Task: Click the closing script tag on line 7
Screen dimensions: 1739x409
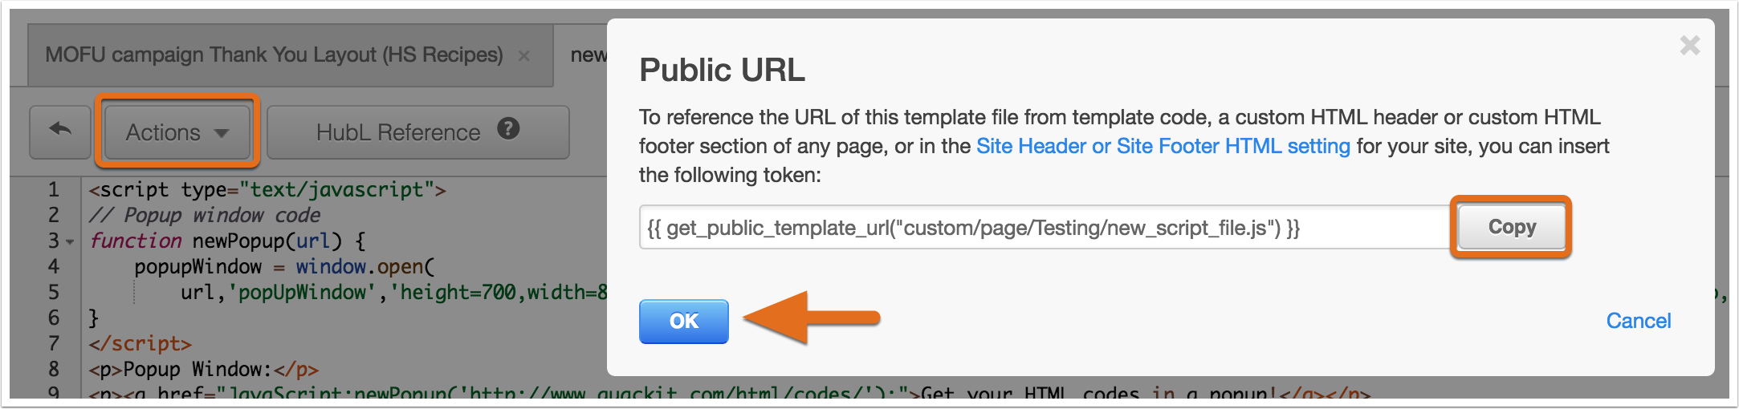Action: tap(141, 344)
